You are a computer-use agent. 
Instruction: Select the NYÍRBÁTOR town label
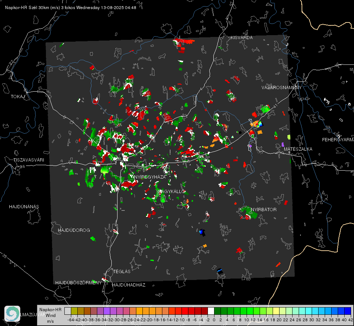(264, 210)
